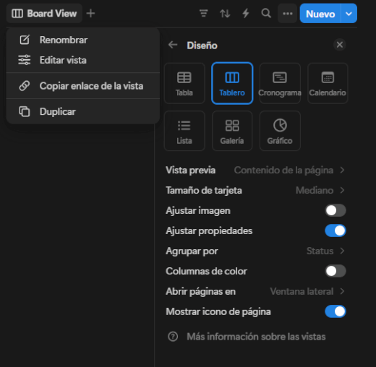Select the Gráfico layout
376x367 pixels.
coord(280,131)
